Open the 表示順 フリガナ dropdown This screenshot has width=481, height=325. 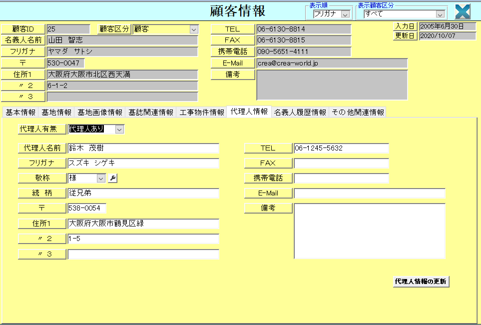345,14
